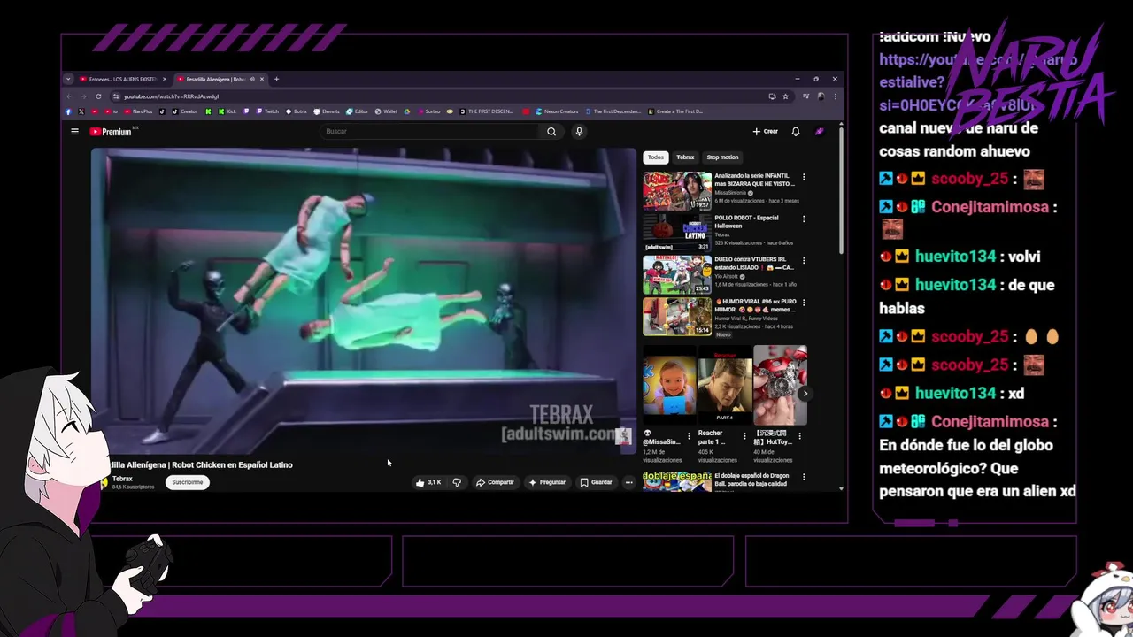Viewport: 1133px width, 637px height.
Task: Open options for 'El doblaje español de Dragon Ball'
Action: (804, 477)
